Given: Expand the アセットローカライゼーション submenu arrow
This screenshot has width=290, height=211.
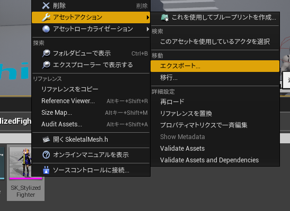Looking at the screenshot, I should [x=147, y=29].
